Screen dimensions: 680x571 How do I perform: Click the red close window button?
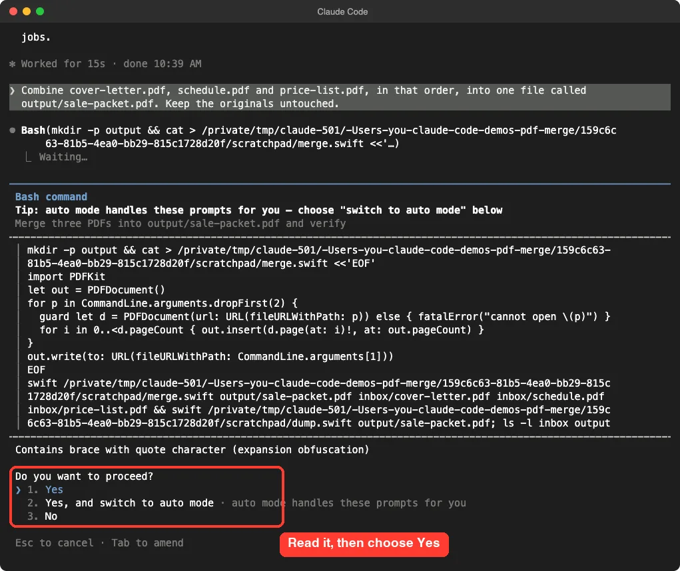point(13,11)
